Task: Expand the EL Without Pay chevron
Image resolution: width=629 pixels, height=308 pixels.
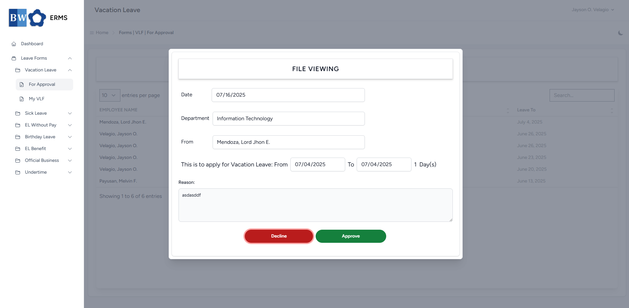Action: 70,125
